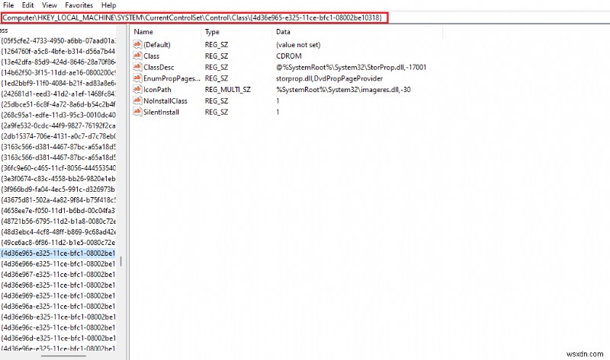
Task: Click the tree pane vertical scrollbar thumb
Action: (x=121, y=261)
